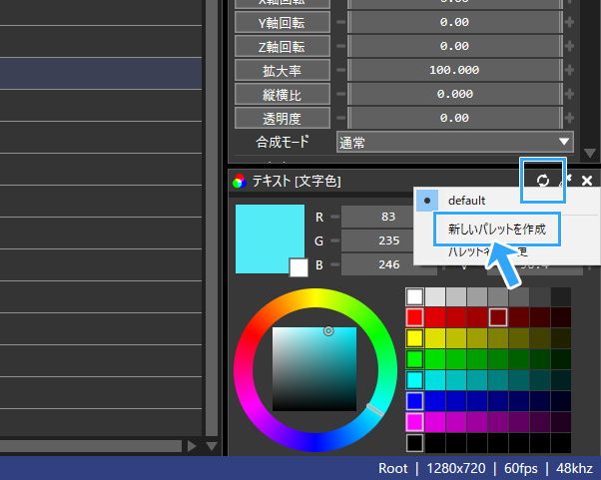601x480 pixels.
Task: Increase 拡大率 with its plus button
Action: (x=569, y=70)
